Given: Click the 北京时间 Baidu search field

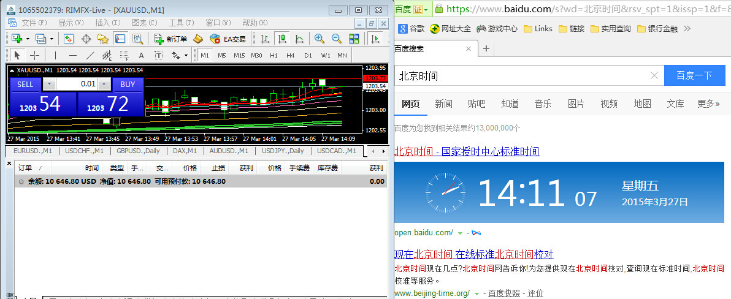Looking at the screenshot, I should 521,76.
